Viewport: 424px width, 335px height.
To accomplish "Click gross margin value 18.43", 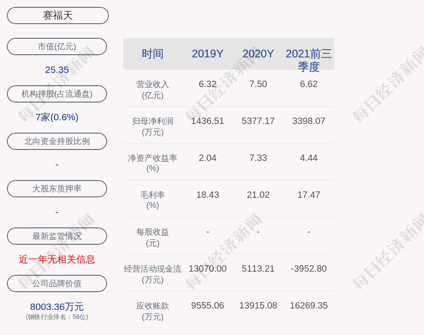I will (x=208, y=195).
